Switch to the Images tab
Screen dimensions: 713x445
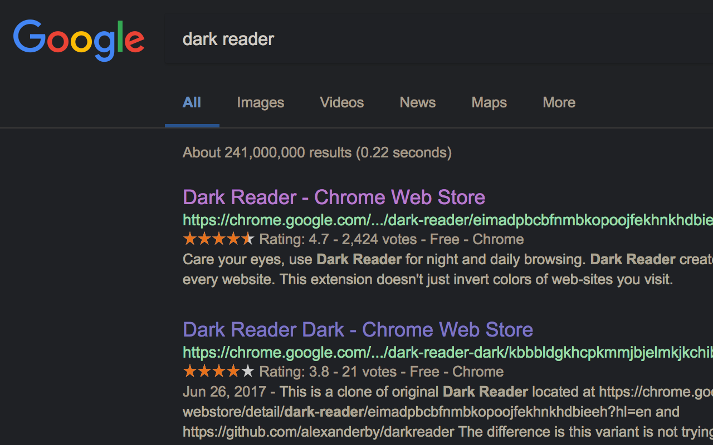(260, 102)
